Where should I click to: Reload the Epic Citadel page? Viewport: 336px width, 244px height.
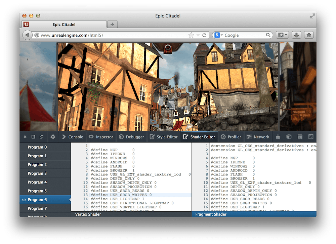(204, 35)
